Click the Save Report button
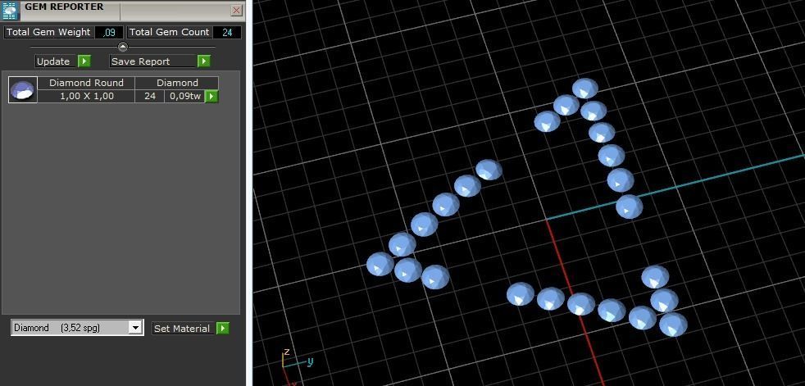This screenshot has width=805, height=386. click(x=153, y=61)
